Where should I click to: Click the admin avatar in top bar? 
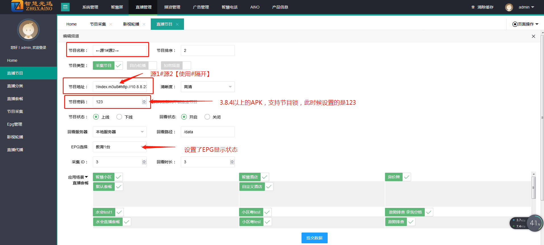point(509,7)
